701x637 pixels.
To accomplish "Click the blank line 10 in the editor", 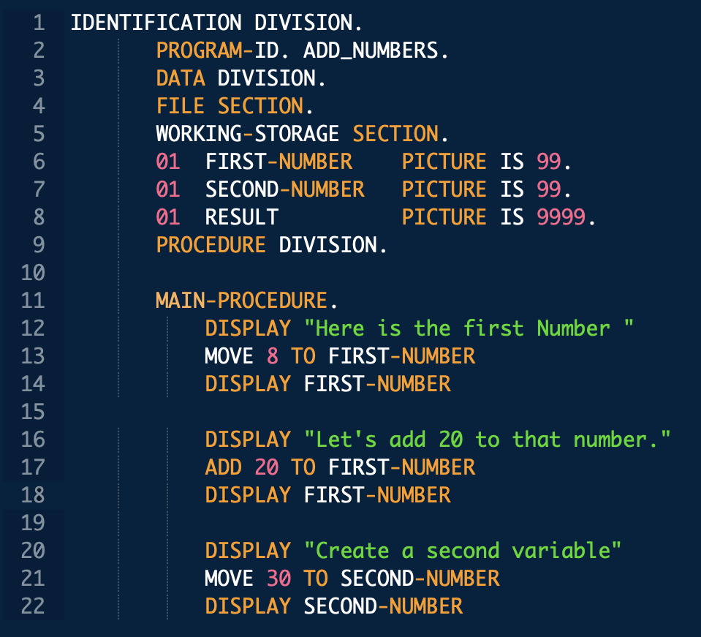I will tap(365, 273).
